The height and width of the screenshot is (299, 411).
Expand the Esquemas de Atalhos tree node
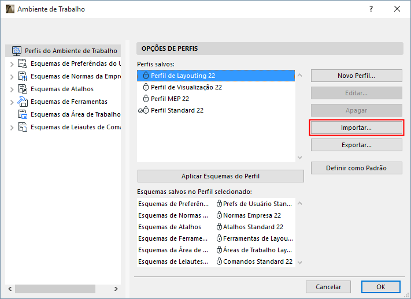pyautogui.click(x=12, y=89)
